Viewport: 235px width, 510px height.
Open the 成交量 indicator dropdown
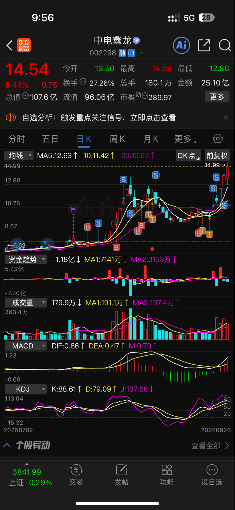(25, 303)
